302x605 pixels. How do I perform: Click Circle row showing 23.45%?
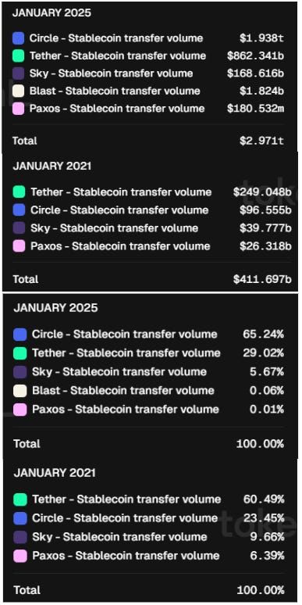[x=149, y=517]
